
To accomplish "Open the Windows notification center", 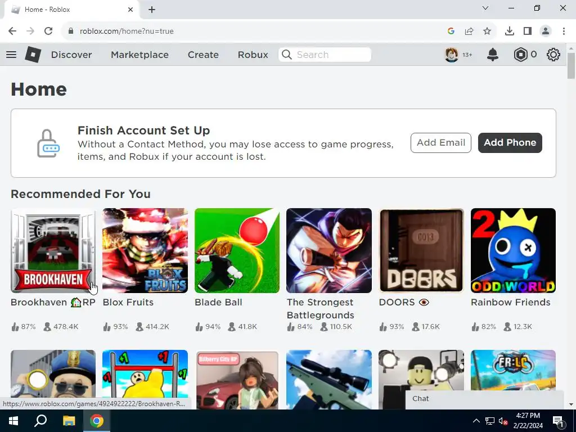I will pos(558,421).
